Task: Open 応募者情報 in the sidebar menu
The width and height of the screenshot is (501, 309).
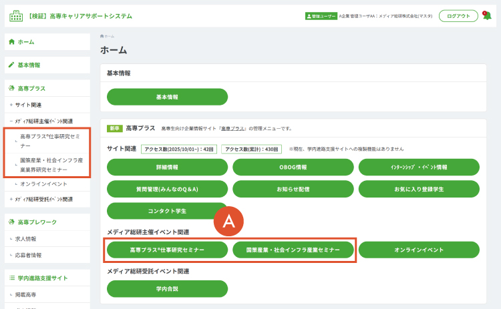Action: (29, 255)
